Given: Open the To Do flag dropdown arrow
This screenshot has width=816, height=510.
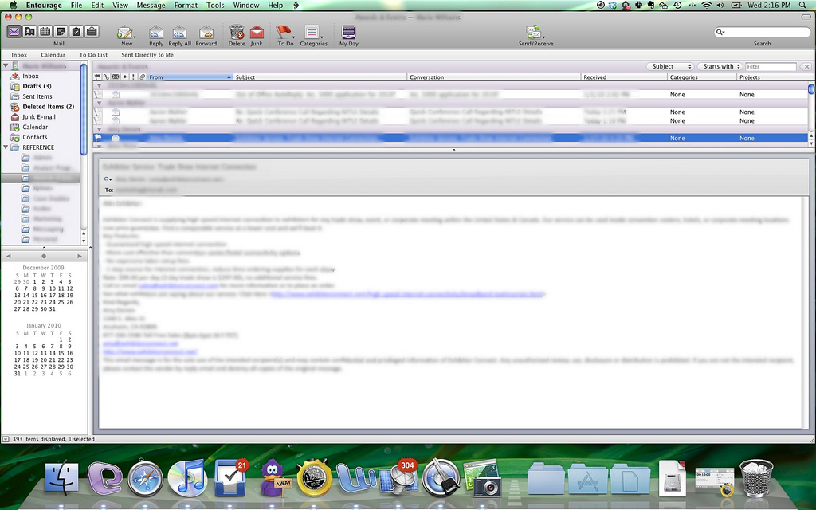Looking at the screenshot, I should point(293,37).
